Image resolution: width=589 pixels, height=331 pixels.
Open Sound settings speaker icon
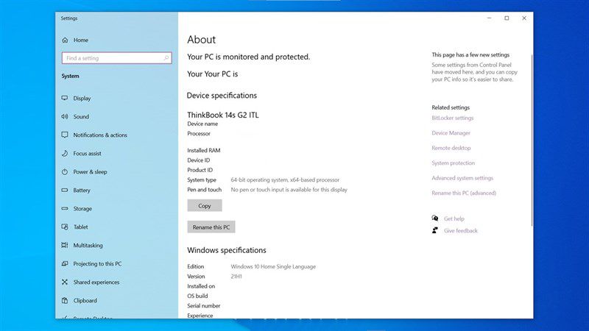65,116
